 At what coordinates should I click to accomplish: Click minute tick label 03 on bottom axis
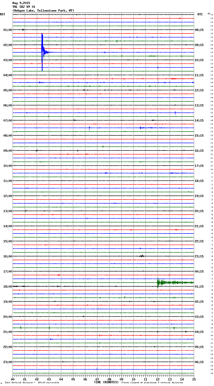[x=49, y=379]
